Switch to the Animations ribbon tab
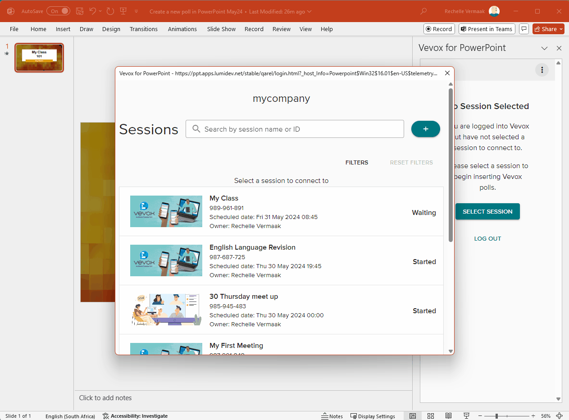 (182, 29)
